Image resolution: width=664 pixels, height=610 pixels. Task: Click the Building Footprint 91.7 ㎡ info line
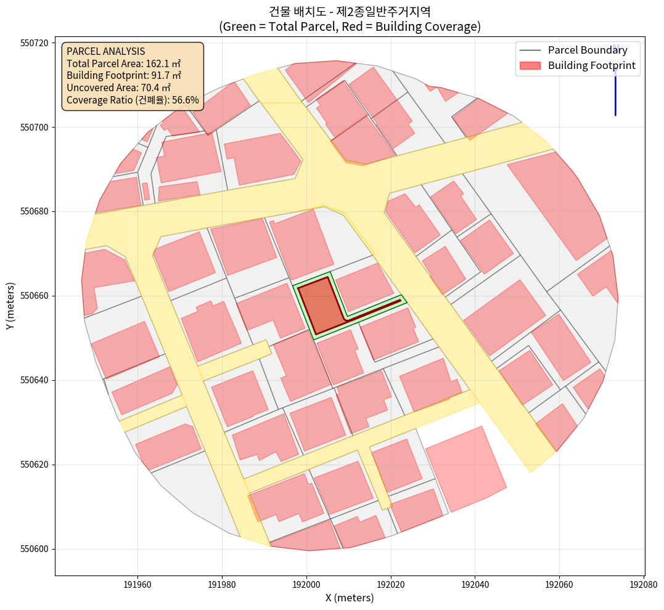[124, 75]
